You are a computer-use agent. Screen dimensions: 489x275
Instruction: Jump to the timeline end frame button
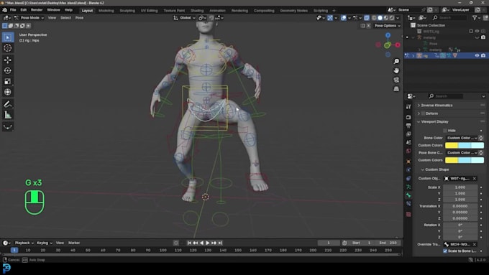220,243
